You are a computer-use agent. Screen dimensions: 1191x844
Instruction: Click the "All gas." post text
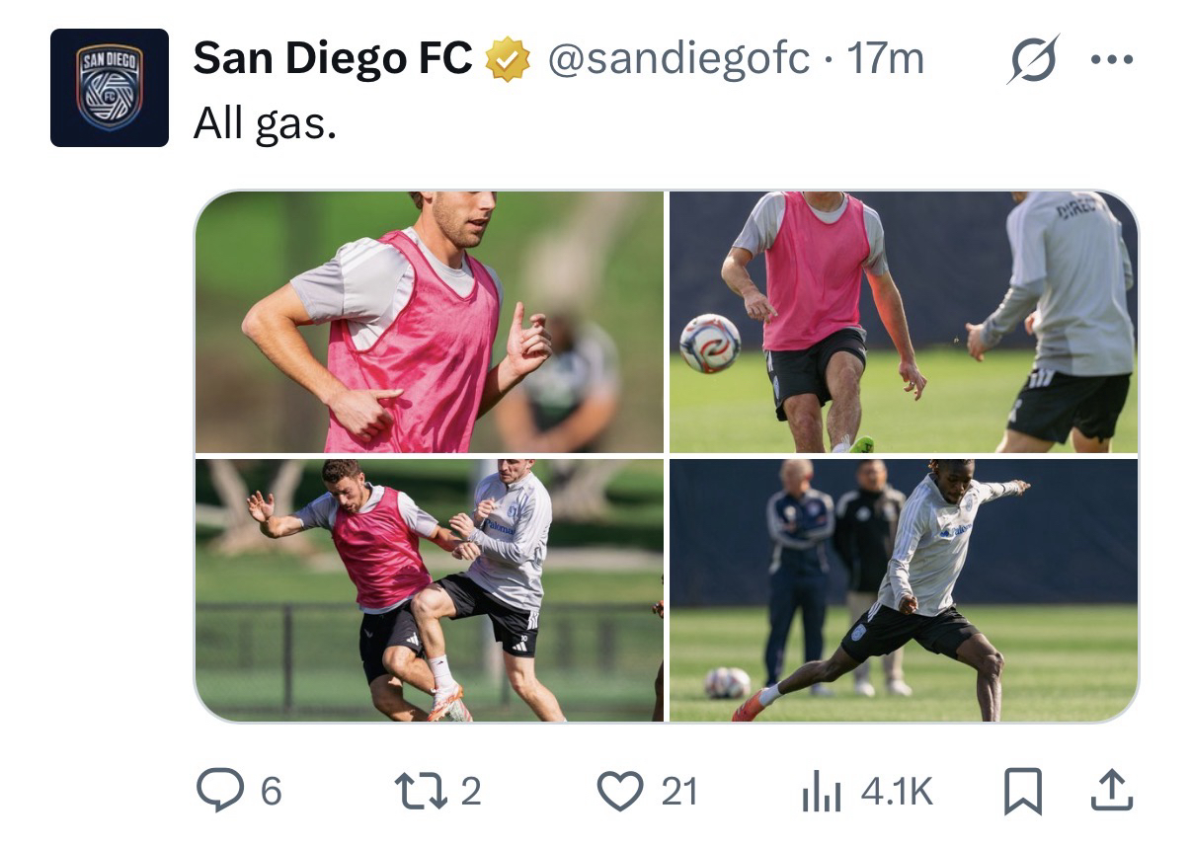pyautogui.click(x=265, y=122)
